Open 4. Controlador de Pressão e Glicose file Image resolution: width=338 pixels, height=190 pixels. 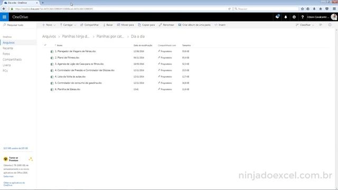84,70
